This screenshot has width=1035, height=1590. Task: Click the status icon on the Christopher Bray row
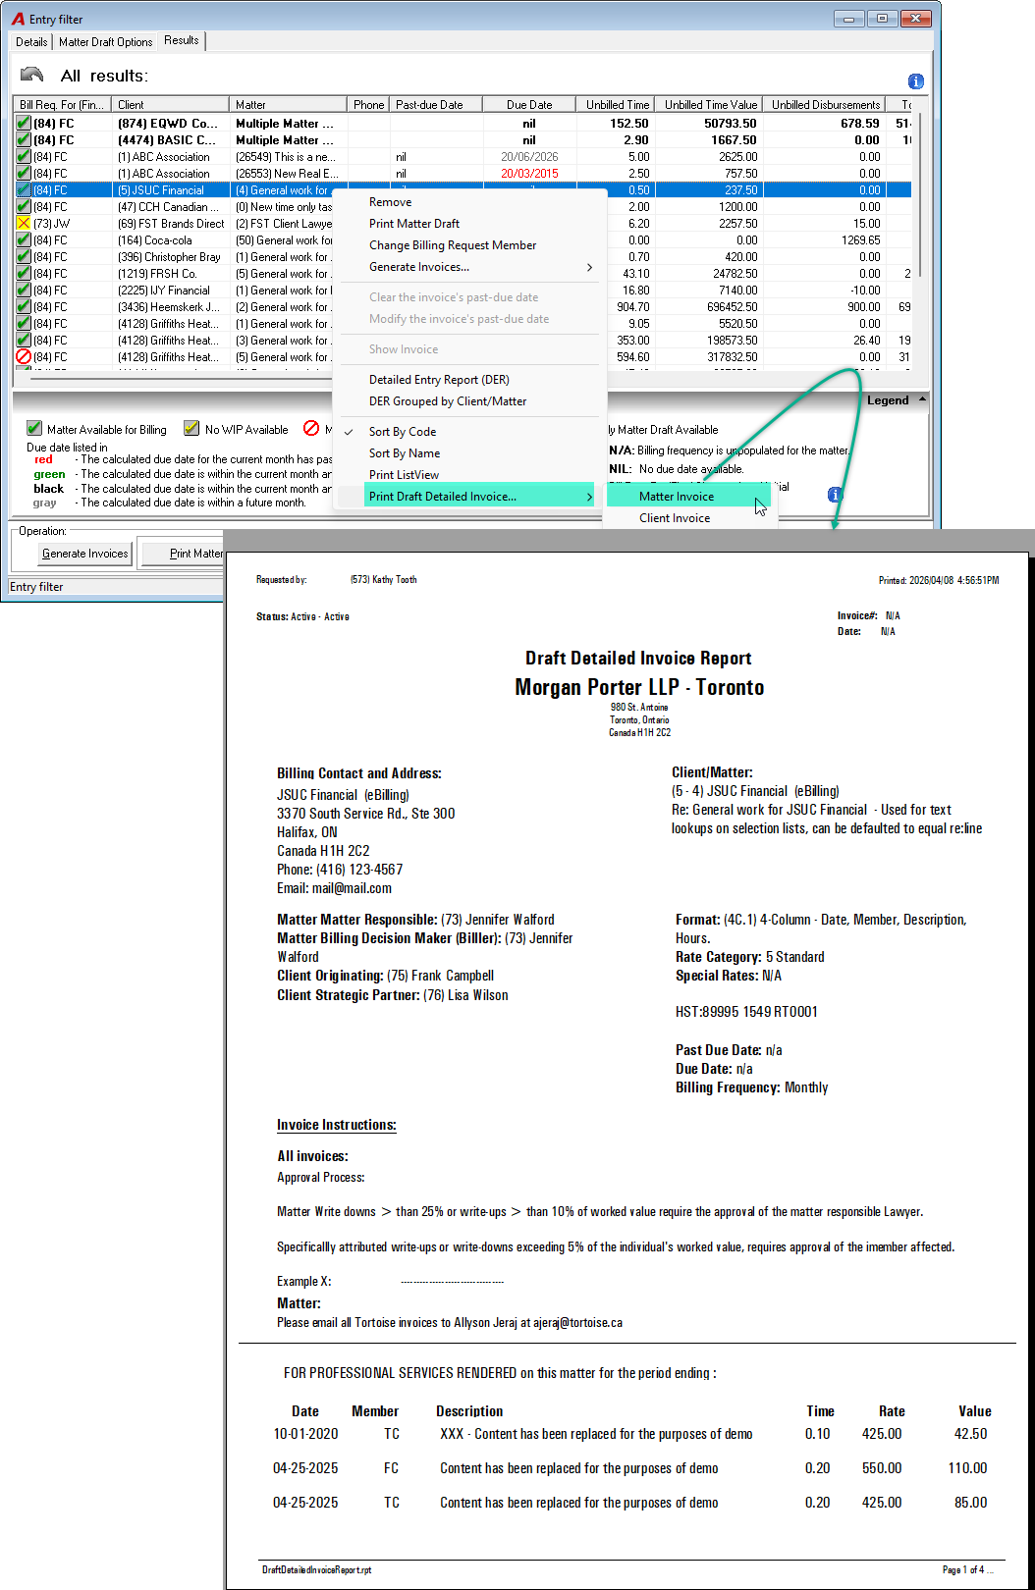(24, 257)
